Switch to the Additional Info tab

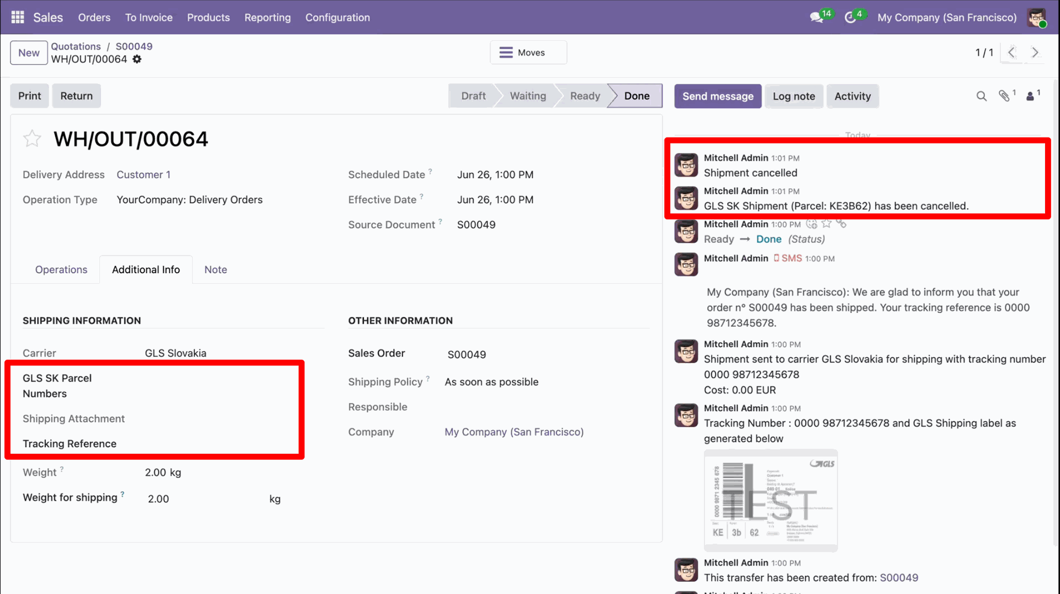(146, 269)
